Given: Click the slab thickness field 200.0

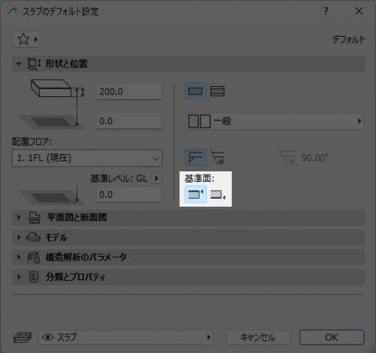Looking at the screenshot, I should pos(129,92).
